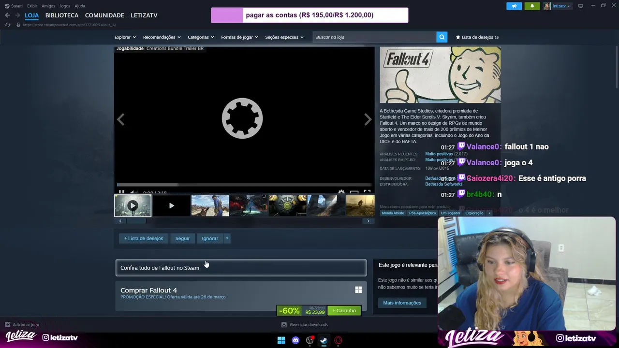The width and height of the screenshot is (619, 348).
Task: Open the LOJA tab
Action: click(x=31, y=15)
